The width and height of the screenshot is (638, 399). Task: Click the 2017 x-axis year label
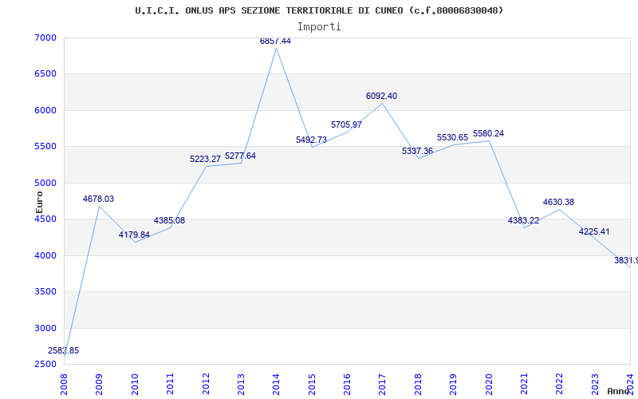(383, 384)
